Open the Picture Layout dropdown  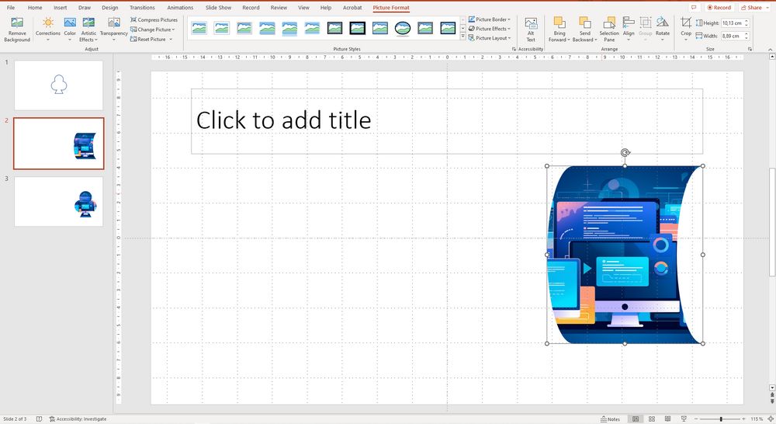point(490,38)
